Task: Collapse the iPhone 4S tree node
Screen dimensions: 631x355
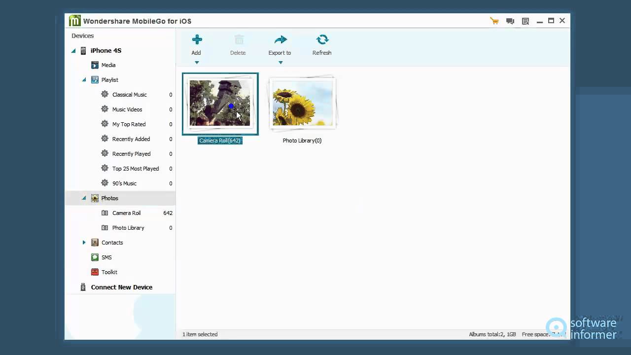Action: pyautogui.click(x=73, y=51)
